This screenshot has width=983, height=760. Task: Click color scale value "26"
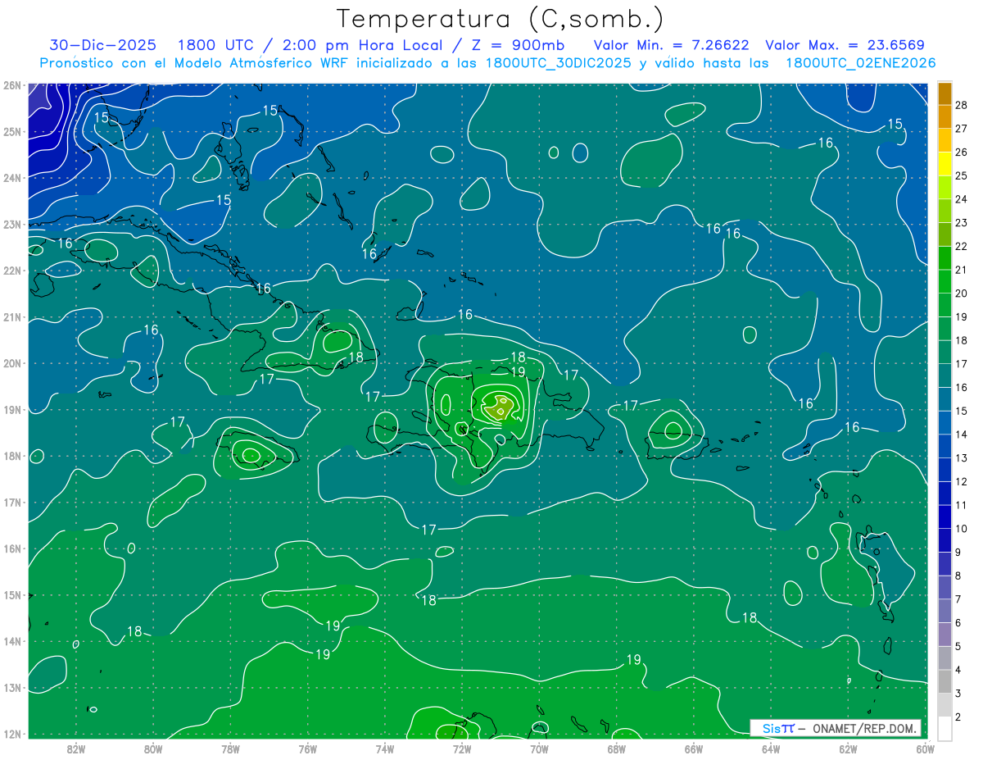point(962,152)
